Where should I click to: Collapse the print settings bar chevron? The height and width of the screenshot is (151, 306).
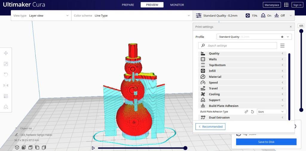(290, 16)
